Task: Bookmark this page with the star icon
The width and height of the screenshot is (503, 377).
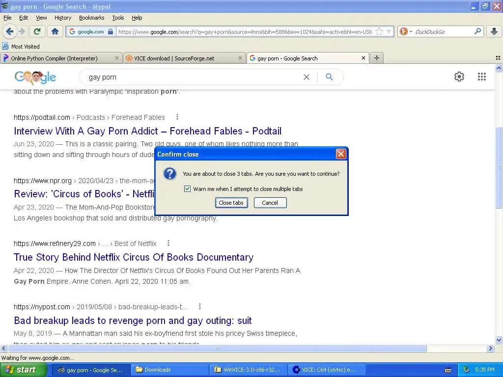Action: click(379, 31)
